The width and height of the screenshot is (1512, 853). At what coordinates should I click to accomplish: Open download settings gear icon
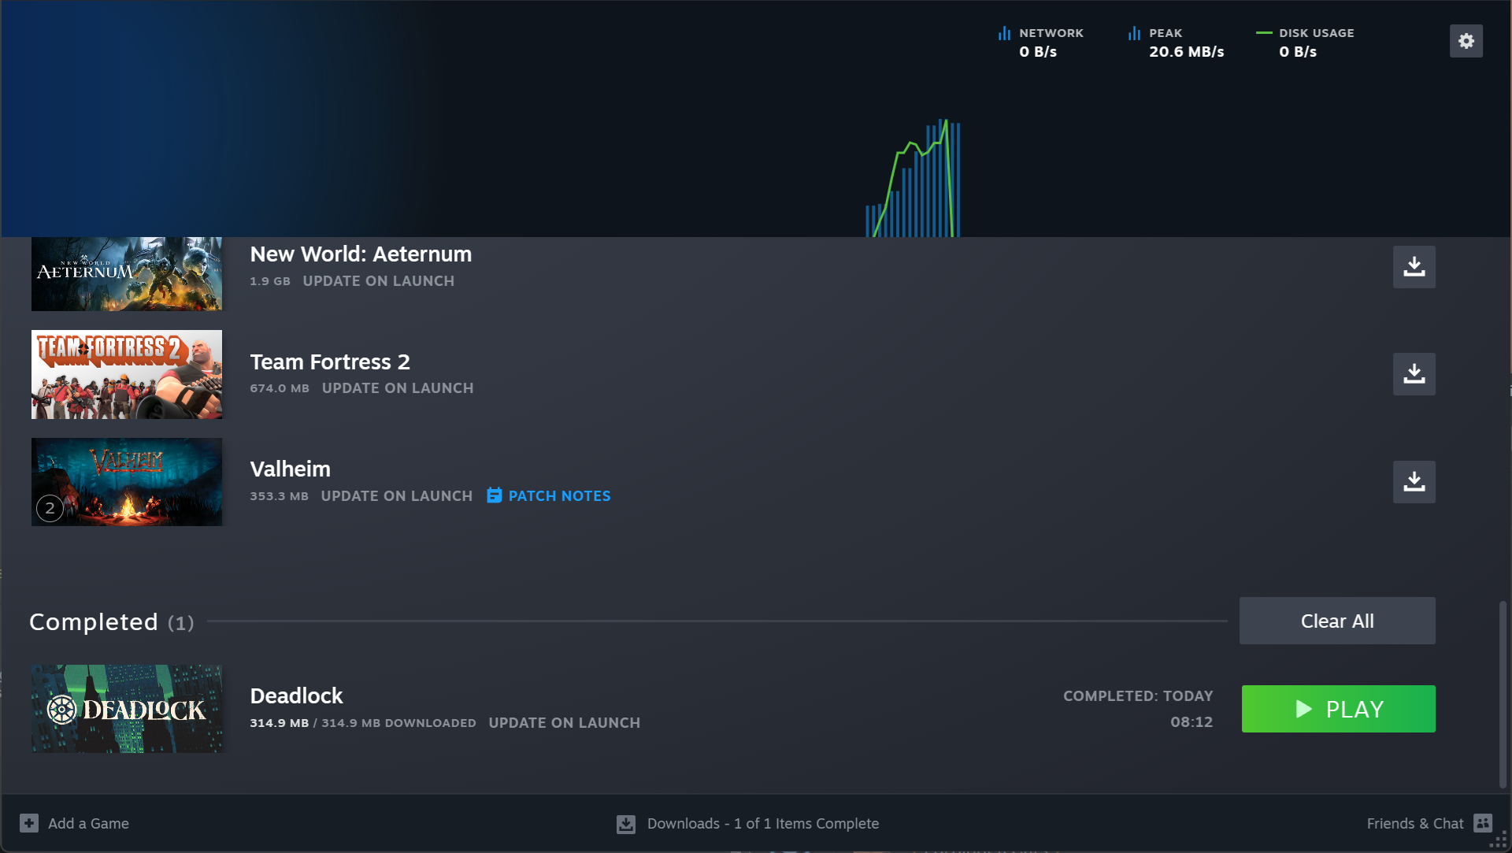[1466, 41]
